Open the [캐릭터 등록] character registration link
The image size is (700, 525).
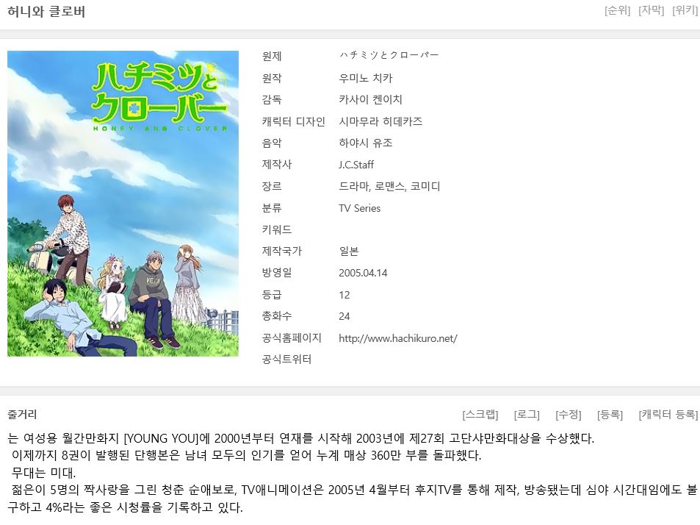[668, 415]
